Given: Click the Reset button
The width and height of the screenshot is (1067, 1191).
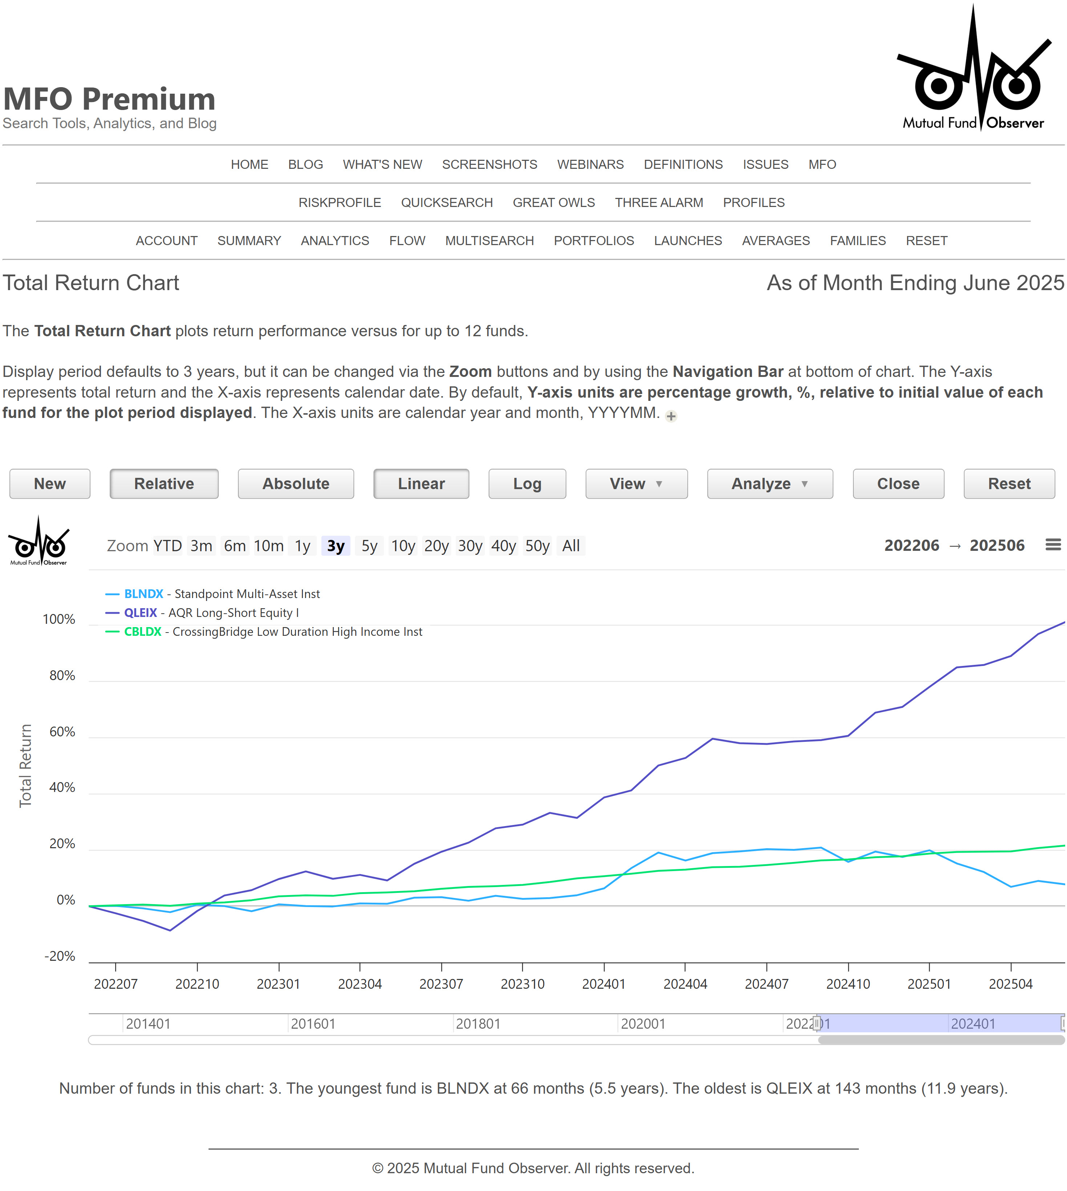Looking at the screenshot, I should [1009, 484].
